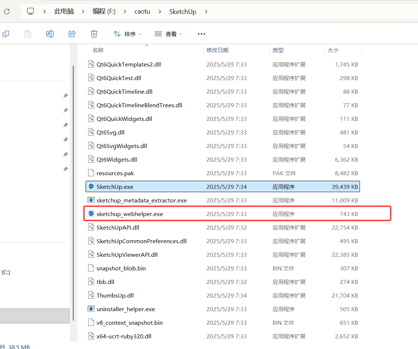
Task: Click the SketchUpCommonPreferences.dll file icon
Action: [91, 241]
